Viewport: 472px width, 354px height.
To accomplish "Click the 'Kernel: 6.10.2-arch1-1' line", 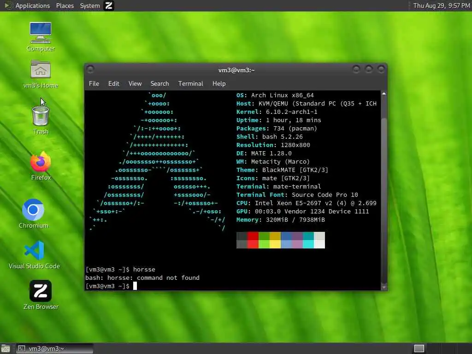I will pos(277,112).
